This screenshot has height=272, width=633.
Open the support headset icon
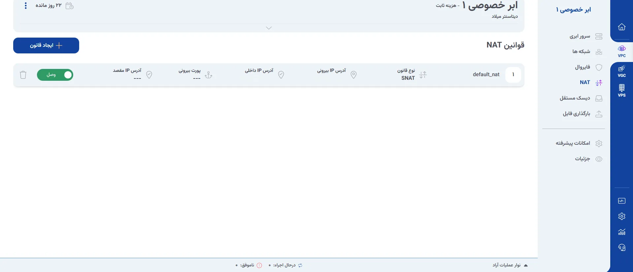point(621,247)
